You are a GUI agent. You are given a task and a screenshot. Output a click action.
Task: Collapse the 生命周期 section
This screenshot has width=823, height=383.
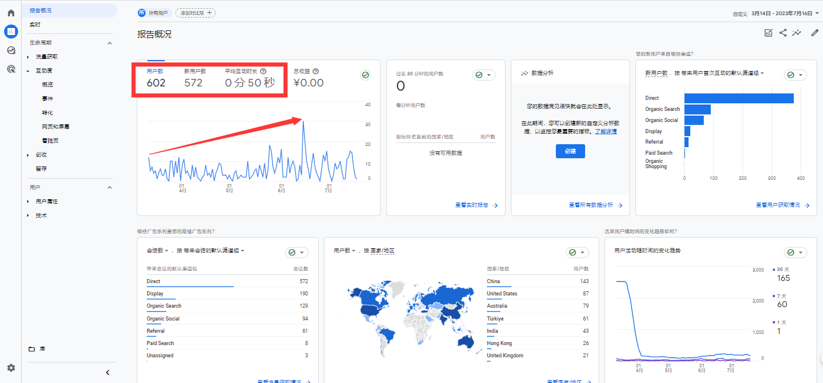(109, 43)
